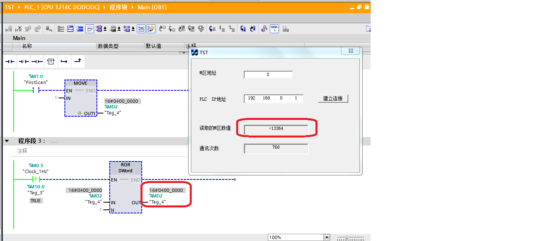Click the zoom slider handle
Image resolution: width=538 pixels, height=241 pixels.
(x=347, y=237)
